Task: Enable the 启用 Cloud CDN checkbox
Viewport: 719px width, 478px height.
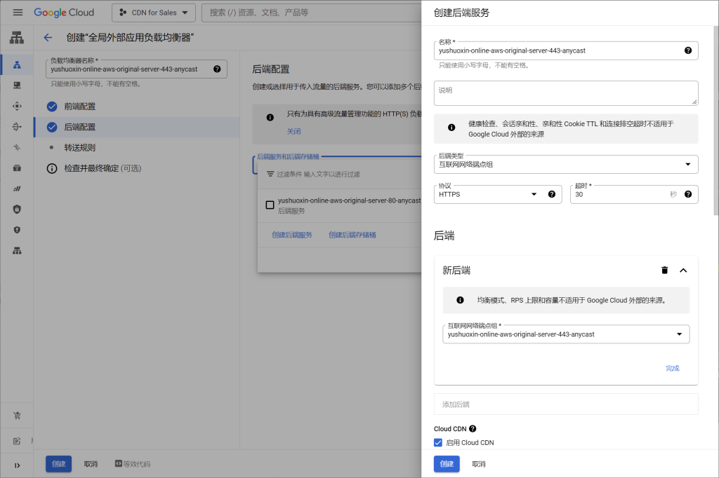Action: tap(438, 442)
